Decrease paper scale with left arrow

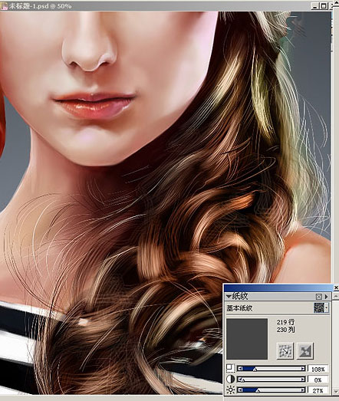[240, 369]
